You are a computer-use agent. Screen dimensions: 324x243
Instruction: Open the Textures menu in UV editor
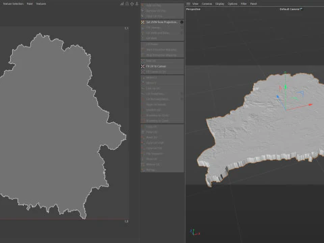(x=41, y=3)
